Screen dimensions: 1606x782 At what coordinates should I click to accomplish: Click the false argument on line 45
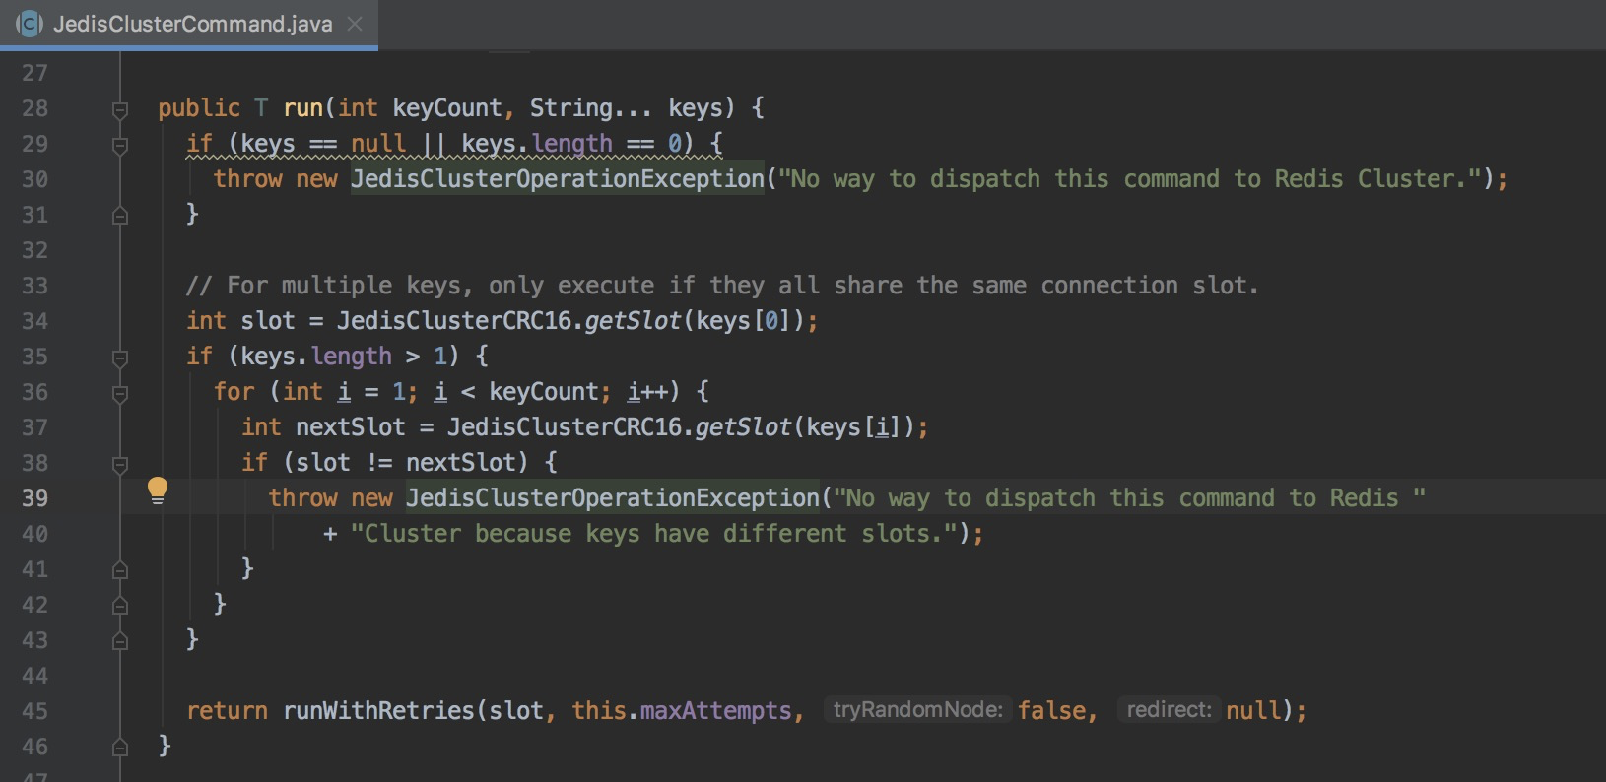[1051, 710]
